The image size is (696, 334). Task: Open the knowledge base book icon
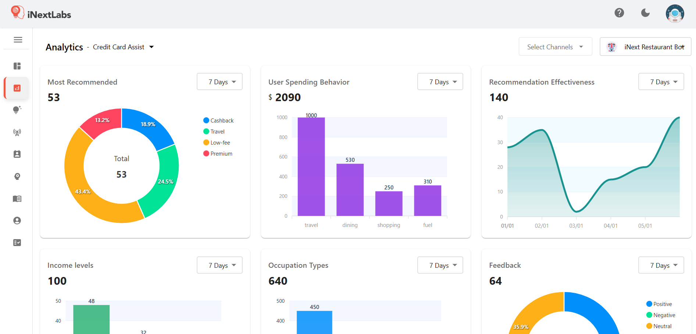(17, 199)
